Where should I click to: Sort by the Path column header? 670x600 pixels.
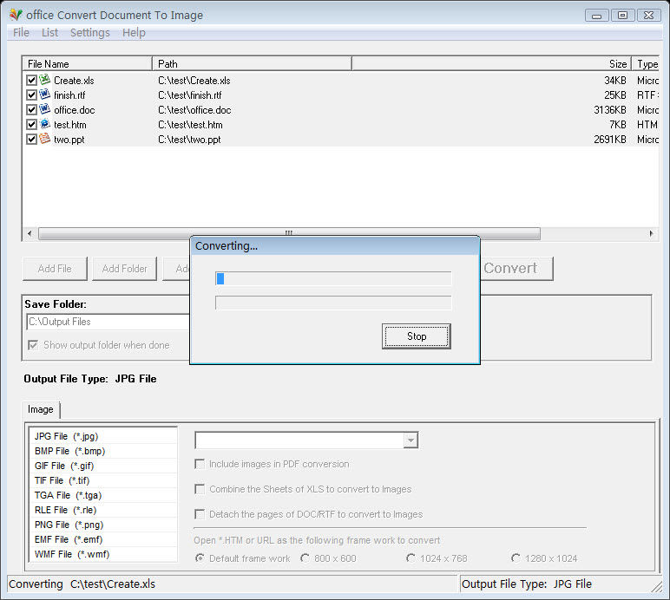click(252, 63)
